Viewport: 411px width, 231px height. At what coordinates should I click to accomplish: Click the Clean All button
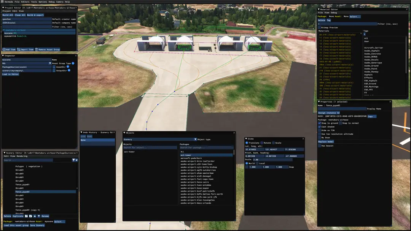point(20,15)
